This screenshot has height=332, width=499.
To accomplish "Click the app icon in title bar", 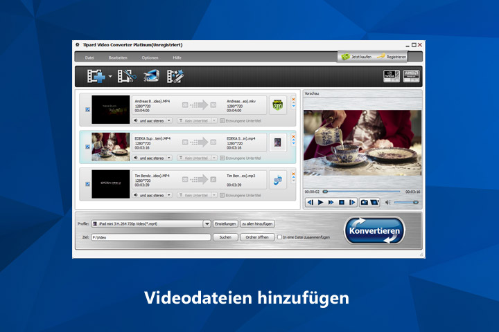I will [78, 45].
